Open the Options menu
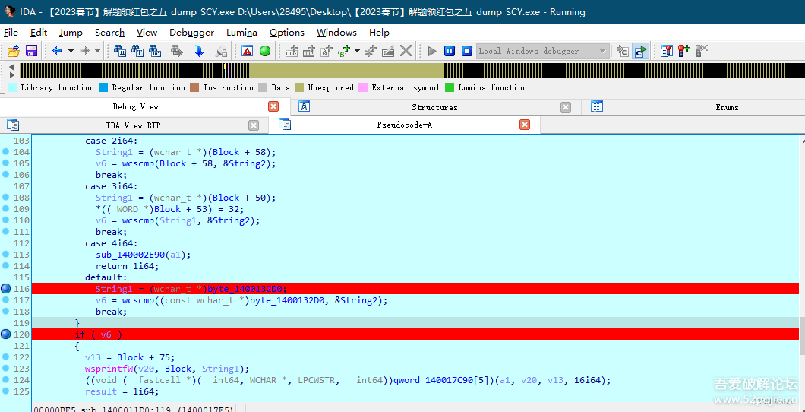This screenshot has width=805, height=412. point(287,33)
